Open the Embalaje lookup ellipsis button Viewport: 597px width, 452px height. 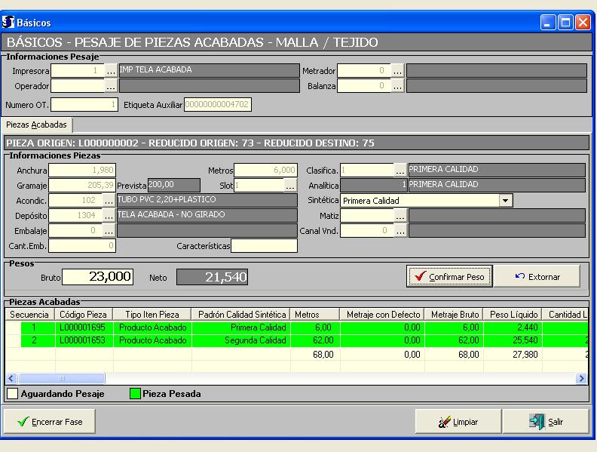[x=110, y=231]
